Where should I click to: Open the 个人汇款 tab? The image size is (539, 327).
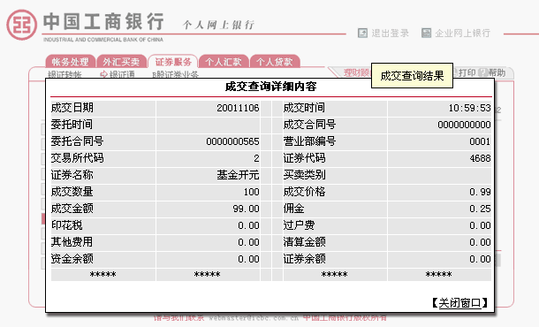coord(224,62)
